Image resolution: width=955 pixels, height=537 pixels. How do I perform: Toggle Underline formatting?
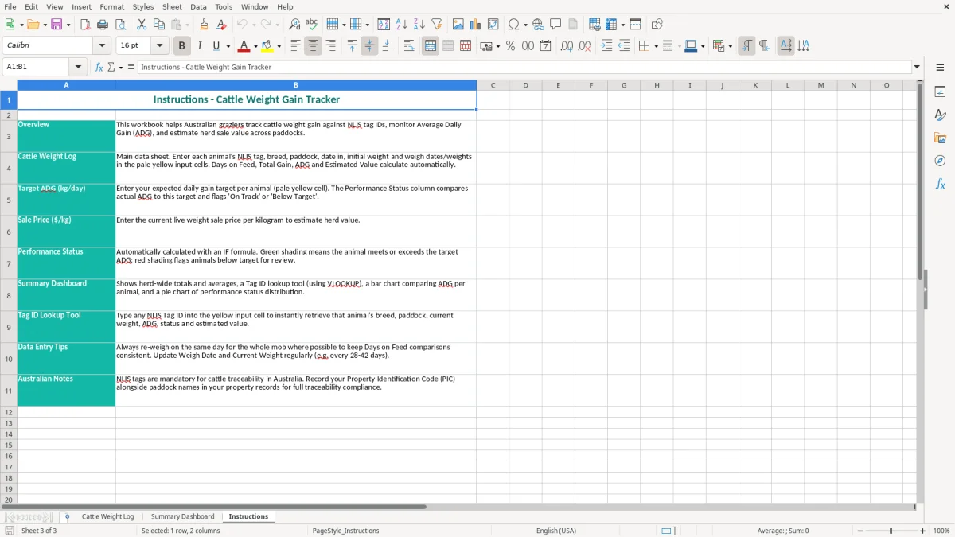tap(216, 46)
